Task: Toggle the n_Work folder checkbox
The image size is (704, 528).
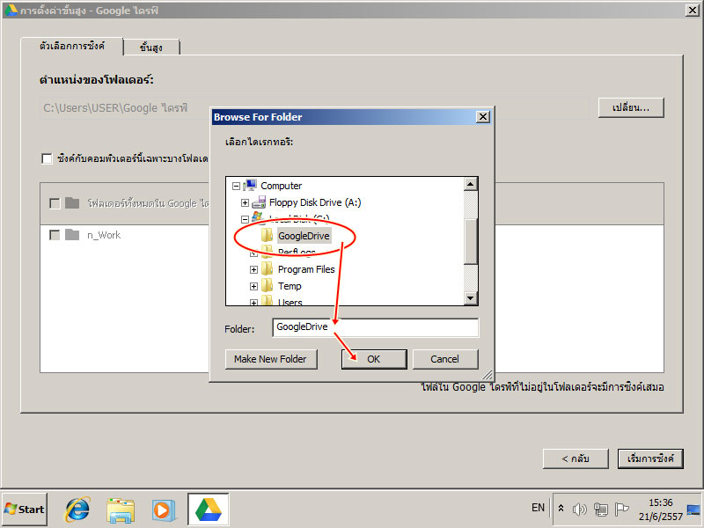Action: click(55, 235)
